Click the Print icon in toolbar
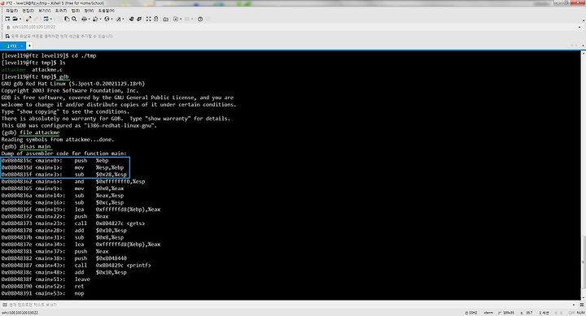 (84, 19)
